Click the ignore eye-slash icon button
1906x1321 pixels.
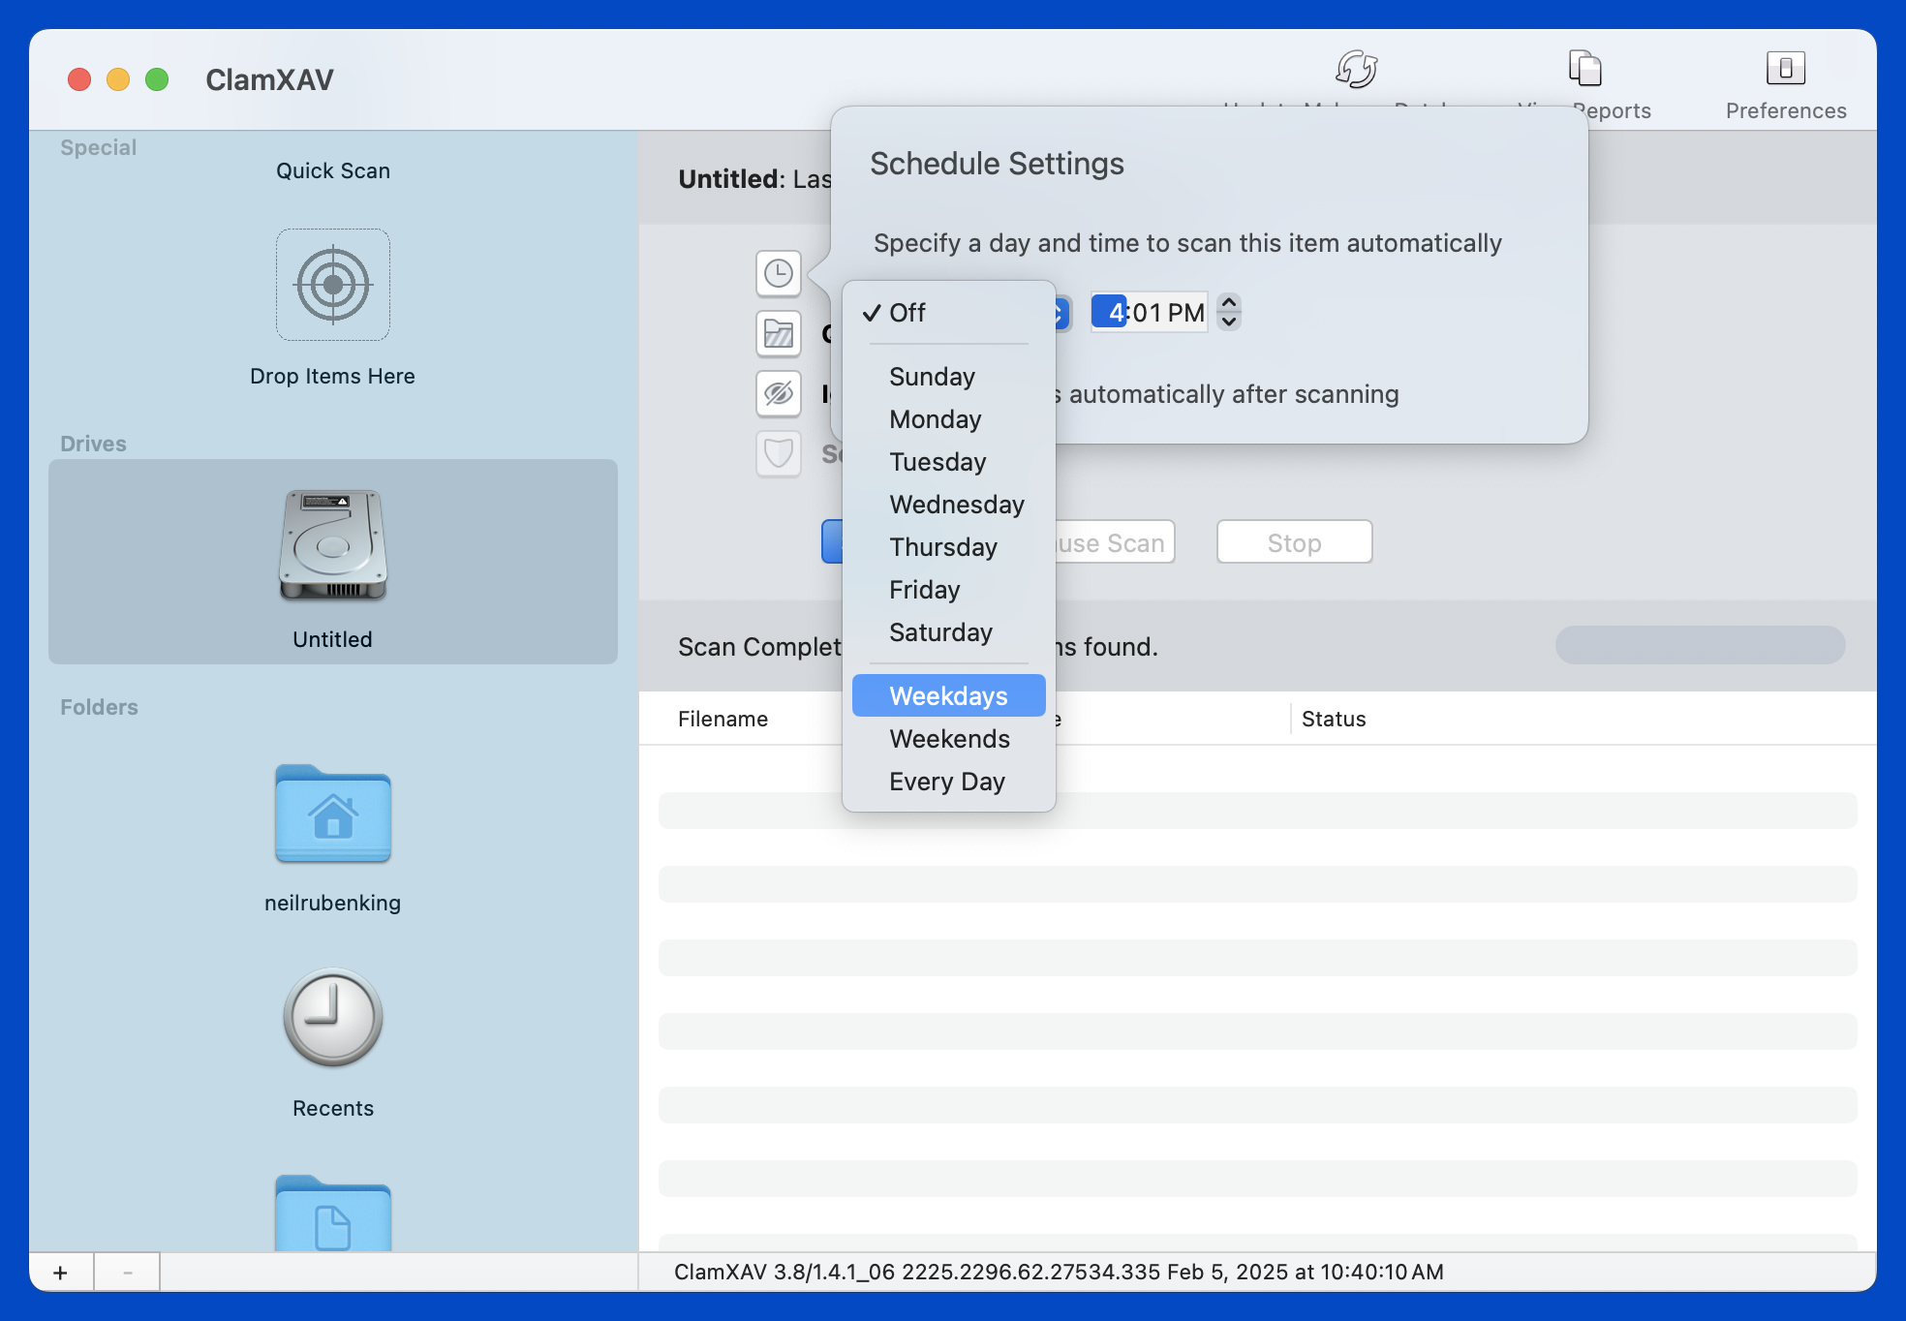[779, 394]
